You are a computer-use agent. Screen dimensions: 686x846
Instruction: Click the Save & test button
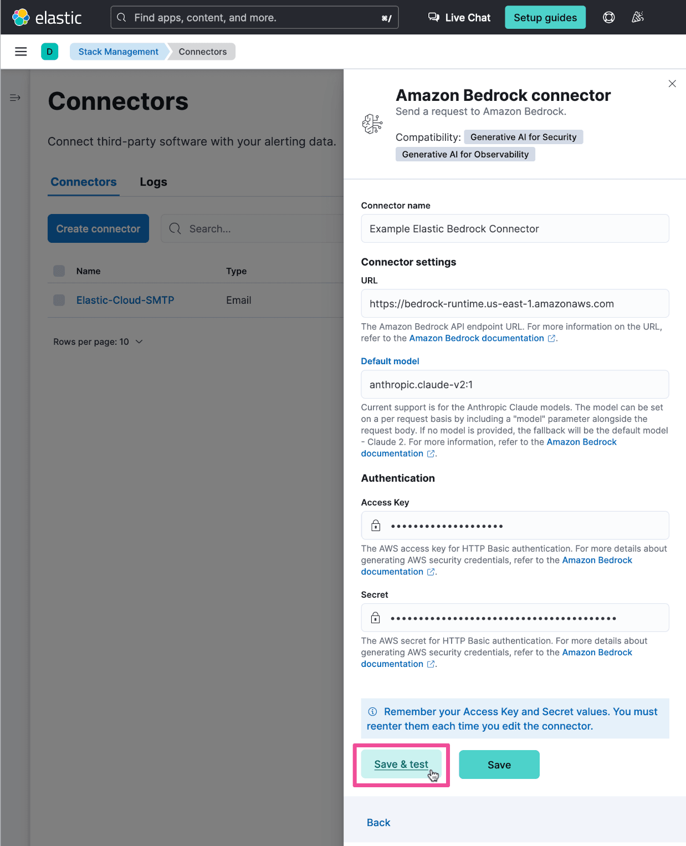[401, 765]
